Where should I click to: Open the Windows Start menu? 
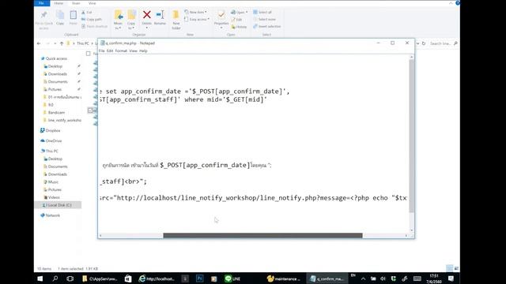point(40,278)
